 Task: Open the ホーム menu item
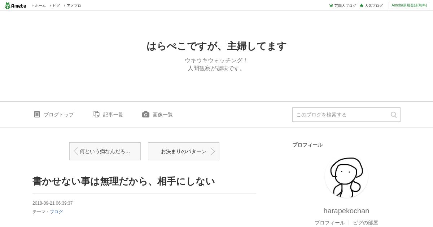click(x=40, y=5)
